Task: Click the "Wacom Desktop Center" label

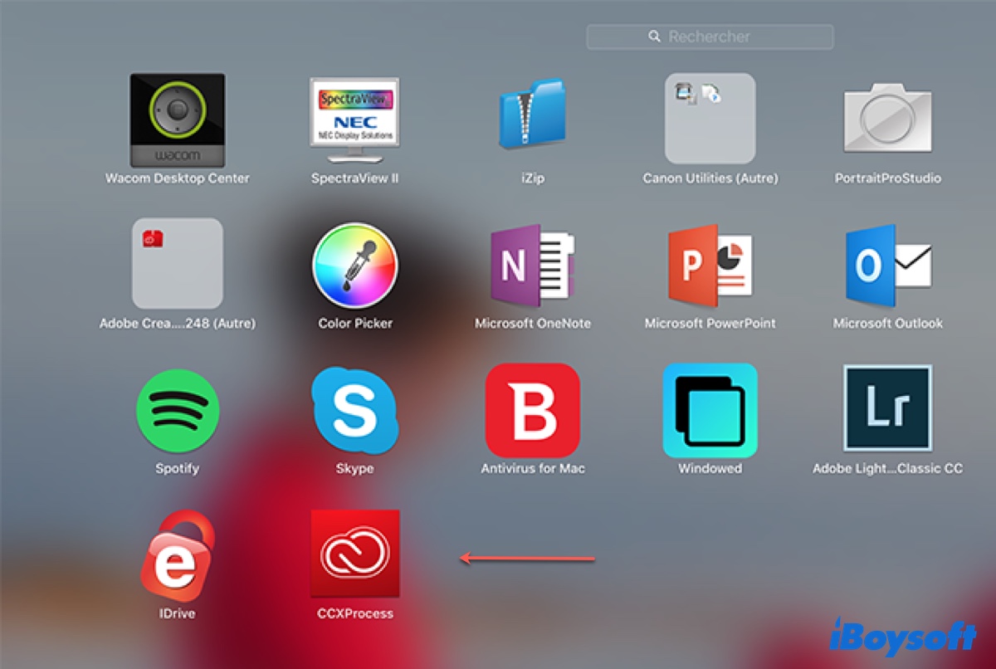Action: click(x=177, y=178)
